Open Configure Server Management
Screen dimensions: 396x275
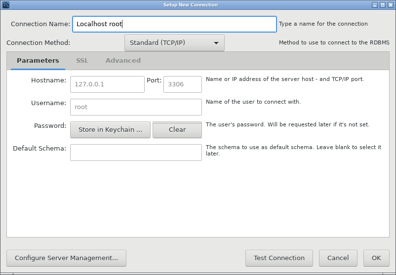[67, 258]
